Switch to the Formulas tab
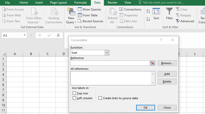The height and width of the screenshot is (114, 205). coord(80,3)
